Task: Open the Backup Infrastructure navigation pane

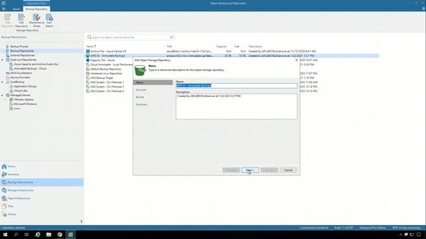Action: [42, 183]
